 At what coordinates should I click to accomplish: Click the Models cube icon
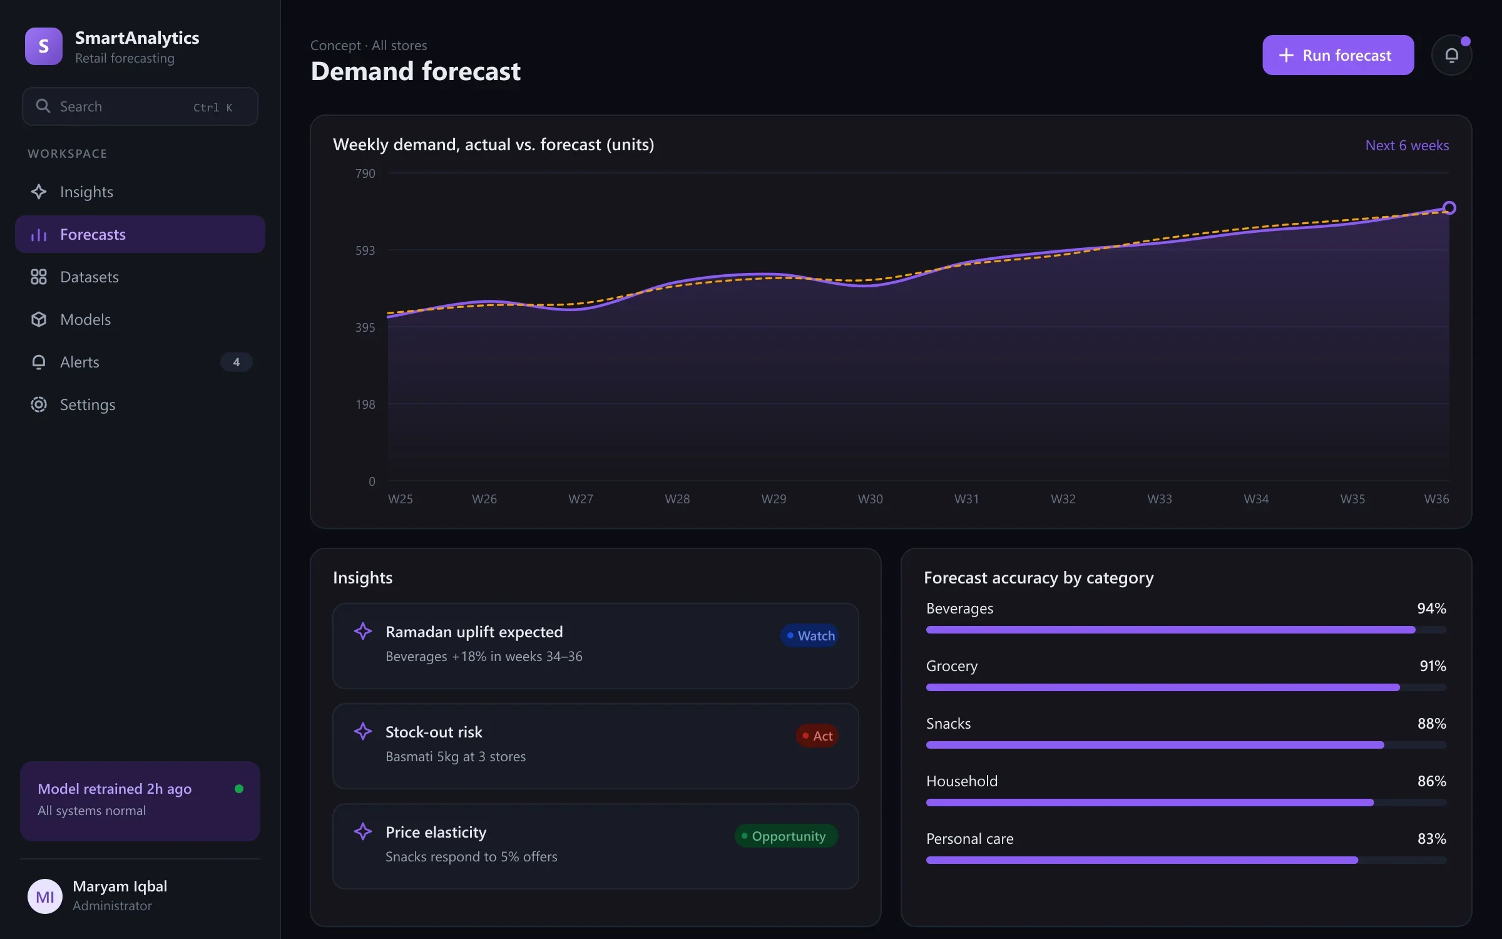click(x=39, y=319)
